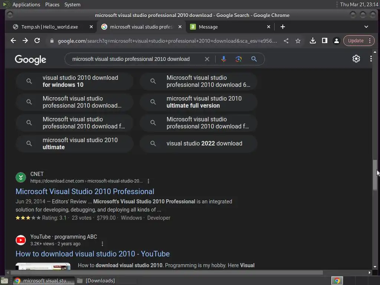The height and width of the screenshot is (285, 380).
Task: Open How to download visual studio 2010 YouTube result
Action: tap(92, 254)
